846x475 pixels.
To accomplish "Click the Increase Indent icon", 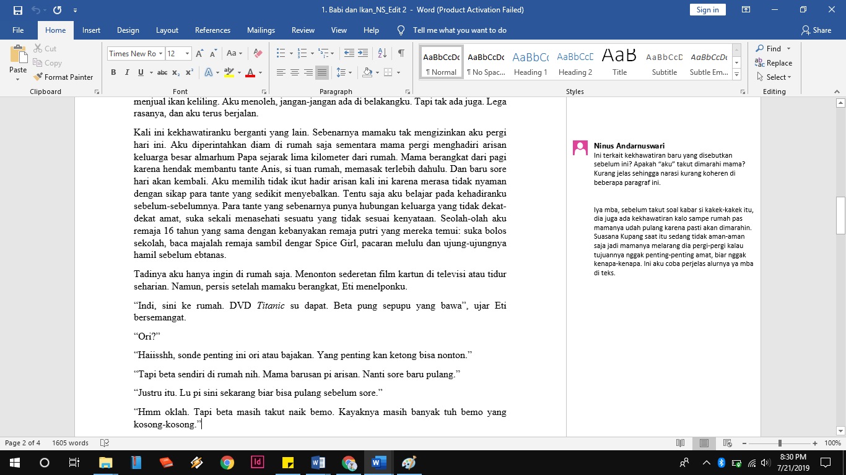I will tap(363, 54).
